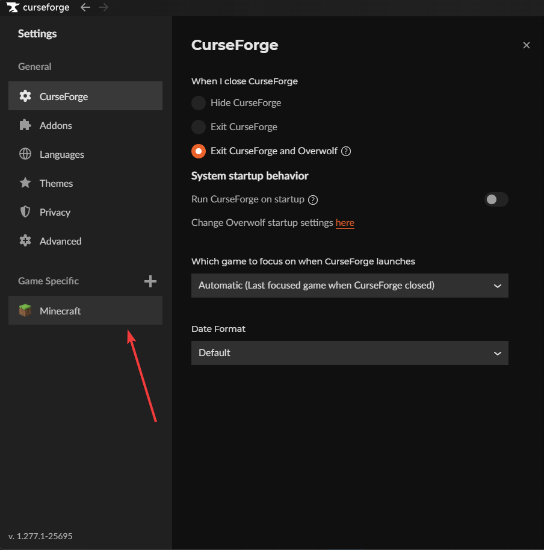Click the version number v. 1.277.1-25695
This screenshot has width=544, height=550.
[40, 536]
